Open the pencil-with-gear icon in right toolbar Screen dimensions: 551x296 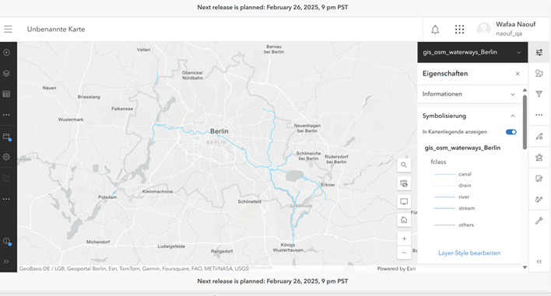pyautogui.click(x=539, y=137)
